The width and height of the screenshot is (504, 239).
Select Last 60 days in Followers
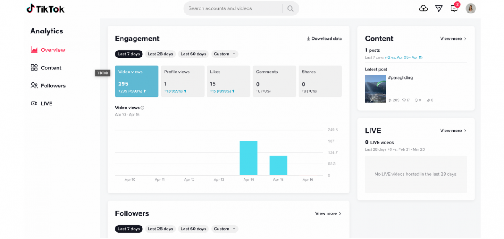coord(193,229)
